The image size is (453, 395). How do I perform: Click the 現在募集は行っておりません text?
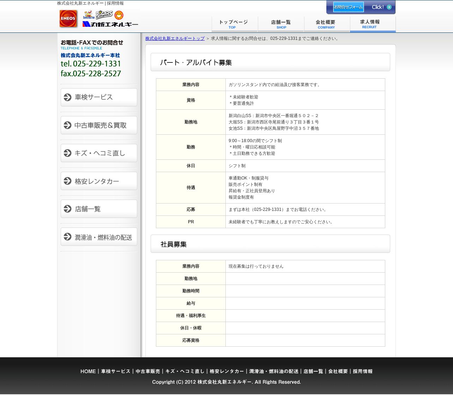256,266
